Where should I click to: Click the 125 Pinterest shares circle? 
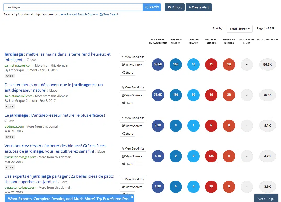click(x=211, y=156)
